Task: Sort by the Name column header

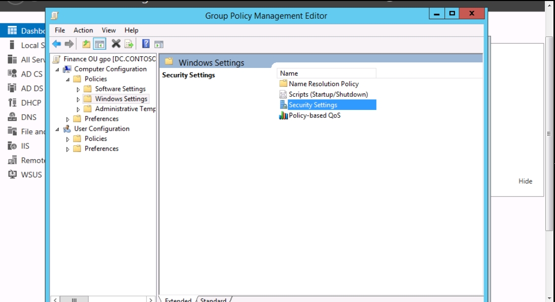Action: tap(326, 73)
